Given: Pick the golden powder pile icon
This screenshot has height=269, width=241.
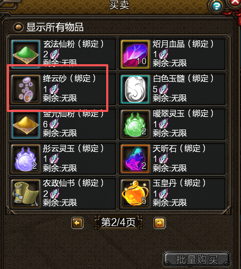Looking at the screenshot, I should 26,124.
